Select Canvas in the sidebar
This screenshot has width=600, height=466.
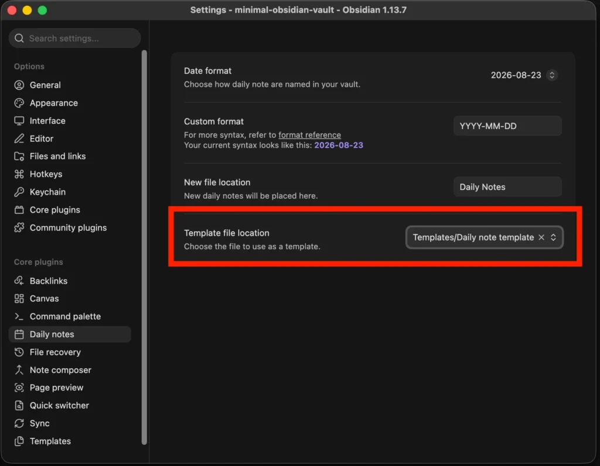pos(70,299)
